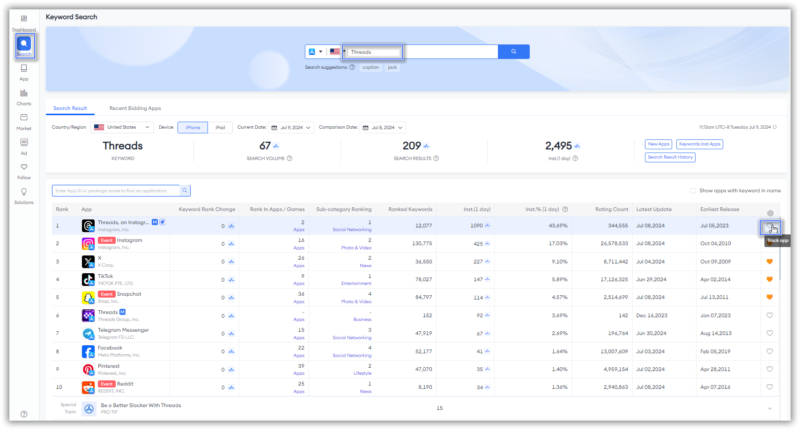
Task: Check Show apps with keyword in name
Action: [693, 190]
